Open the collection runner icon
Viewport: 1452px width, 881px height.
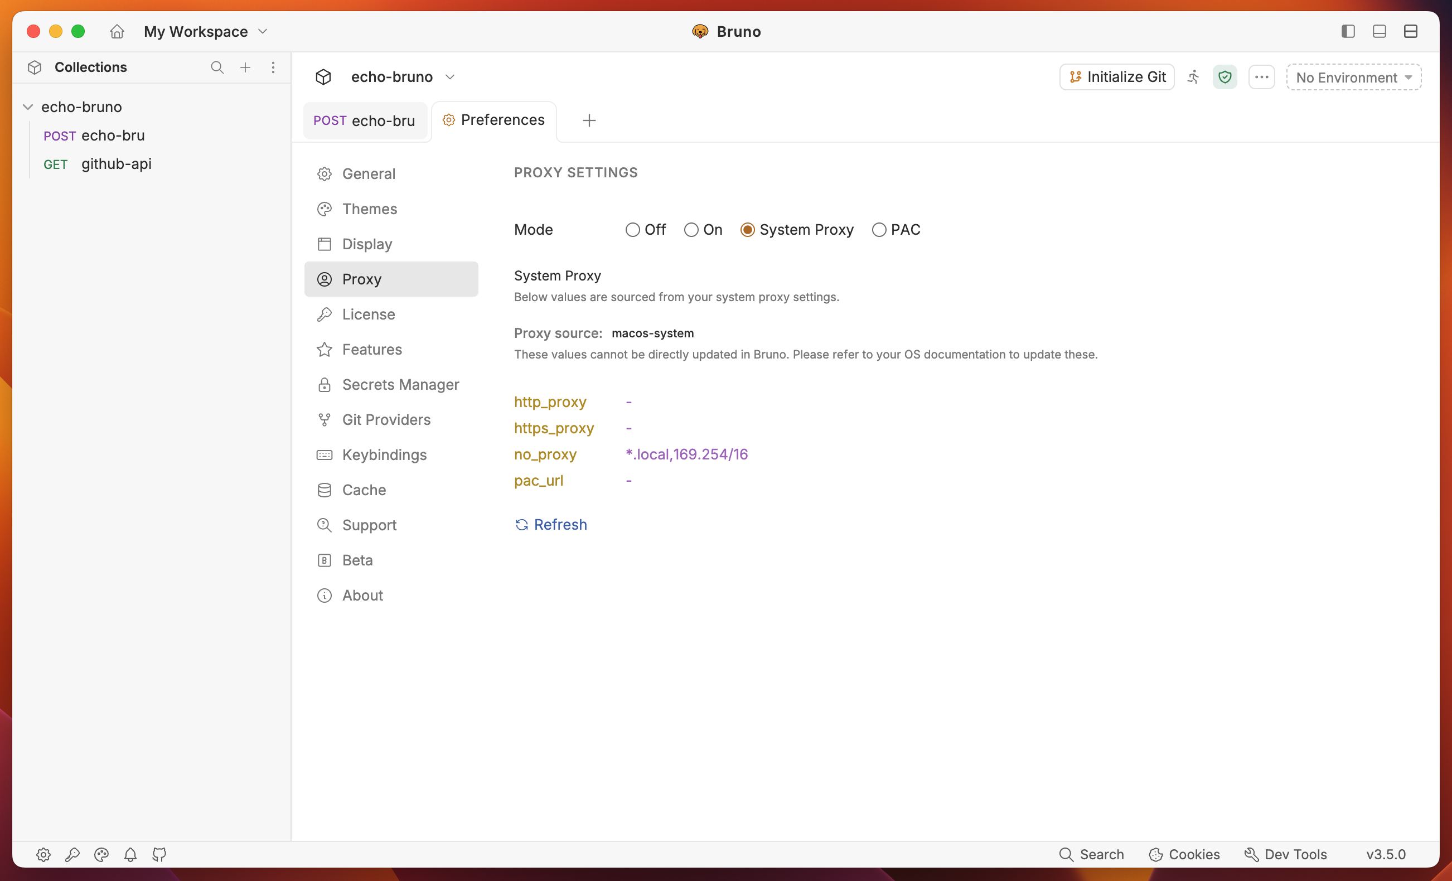click(1193, 77)
